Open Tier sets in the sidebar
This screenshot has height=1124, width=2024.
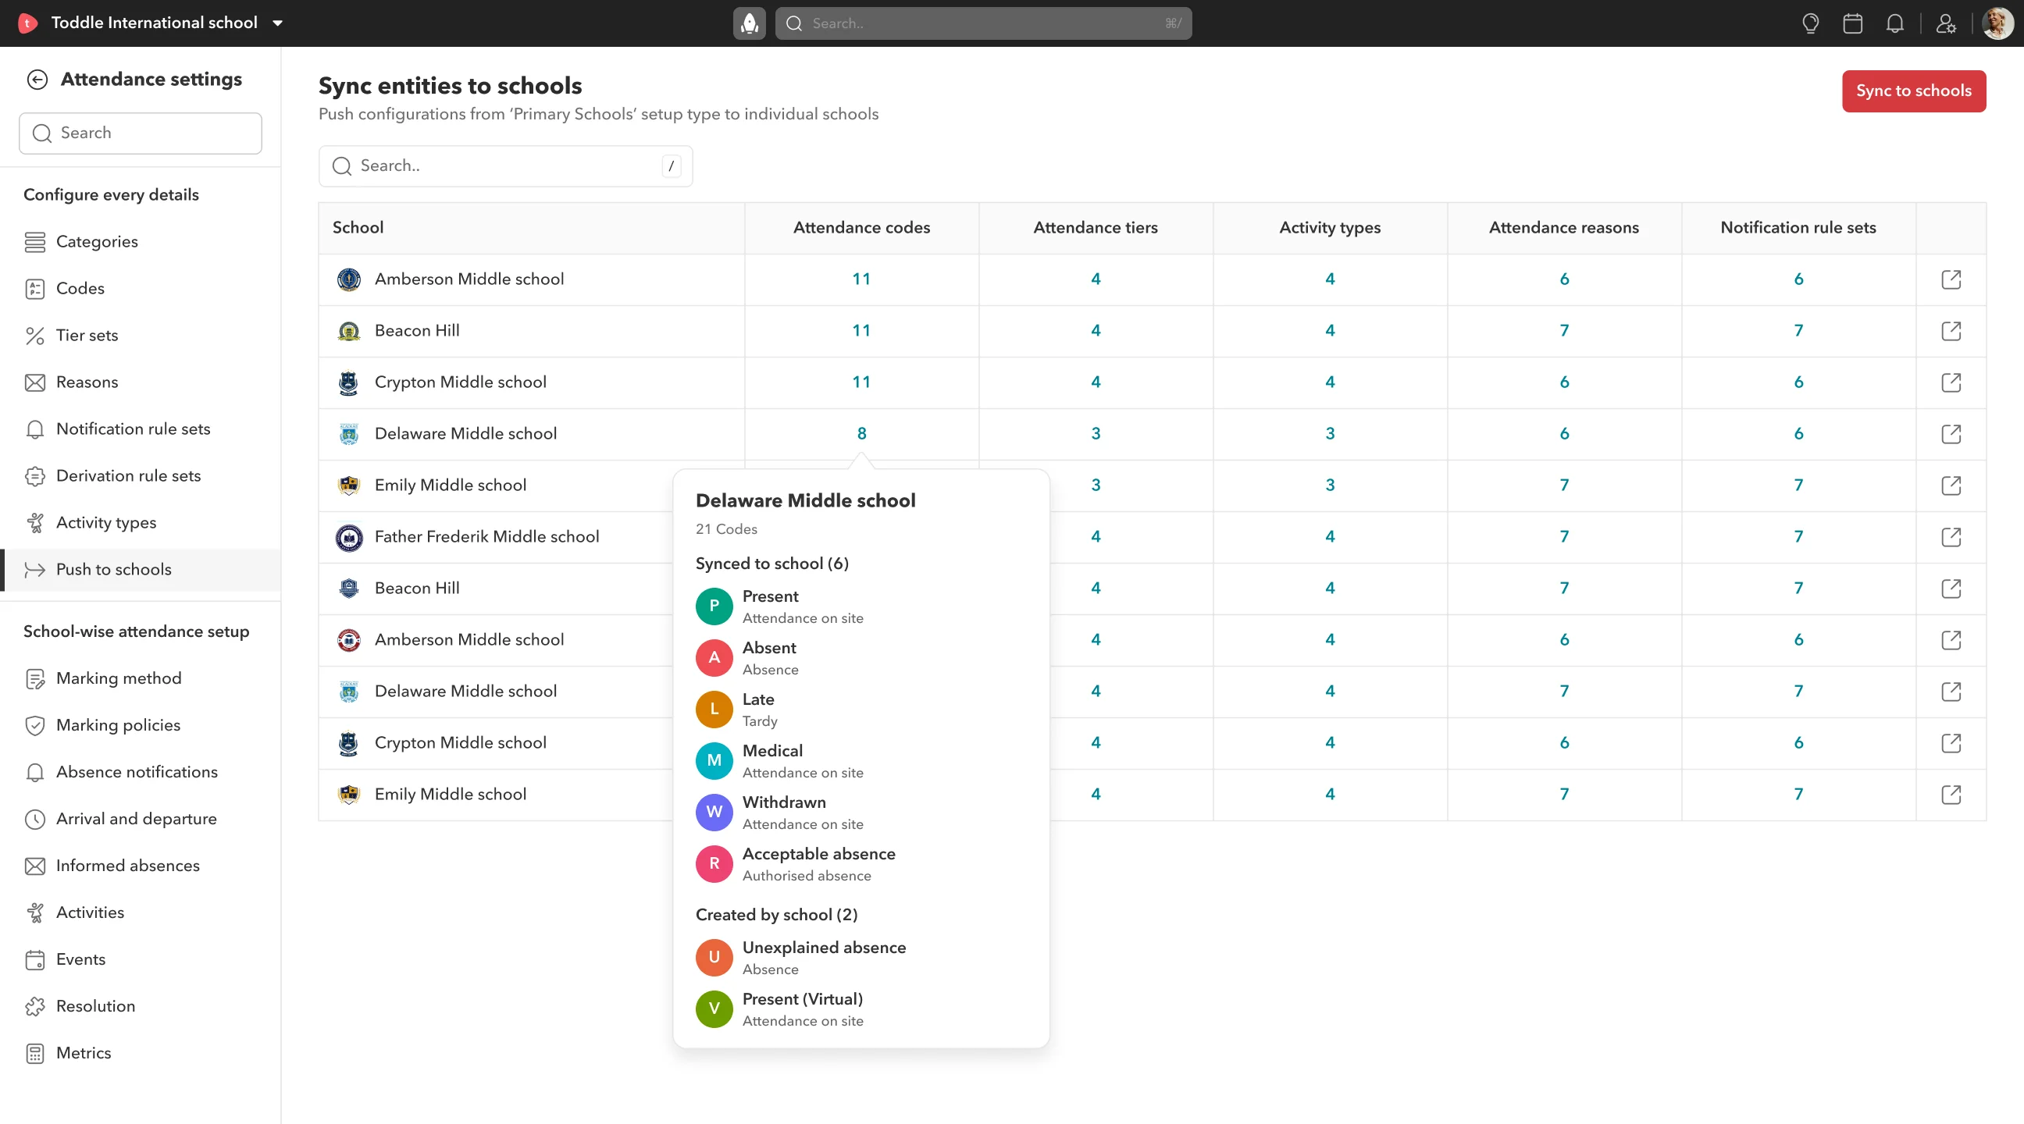point(141,336)
